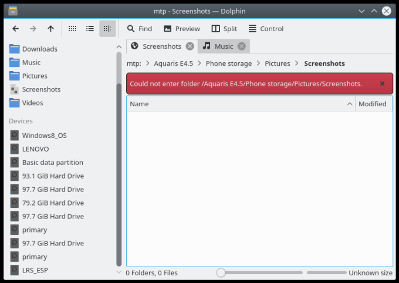The image size is (399, 283).
Task: Click the Downloads folder icon
Action: [x=14, y=49]
